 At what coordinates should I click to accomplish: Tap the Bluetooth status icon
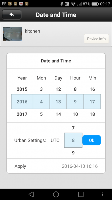click(x=62, y=4)
